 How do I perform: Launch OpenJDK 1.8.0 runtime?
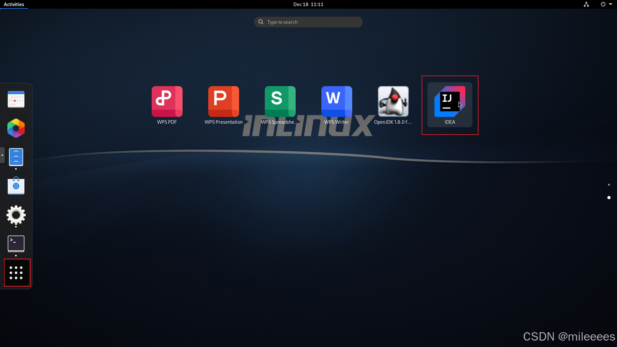coord(393,102)
